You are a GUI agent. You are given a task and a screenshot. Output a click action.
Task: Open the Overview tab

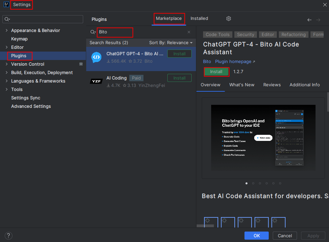(x=210, y=85)
